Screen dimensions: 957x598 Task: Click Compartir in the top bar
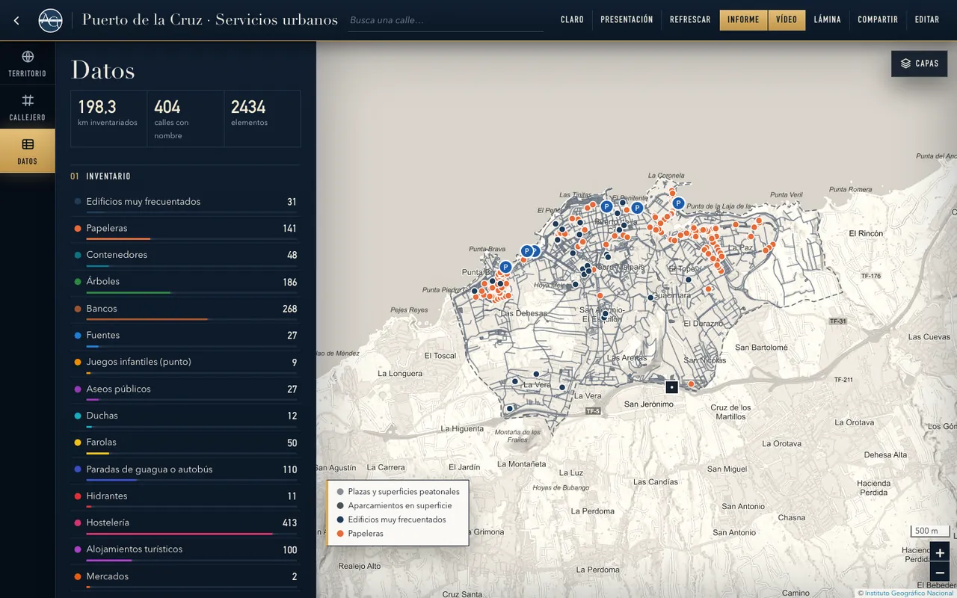click(878, 20)
